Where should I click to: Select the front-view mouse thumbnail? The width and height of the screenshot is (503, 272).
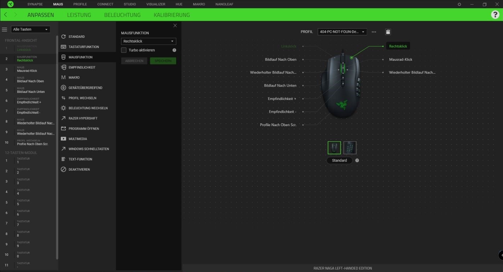pyautogui.click(x=334, y=148)
